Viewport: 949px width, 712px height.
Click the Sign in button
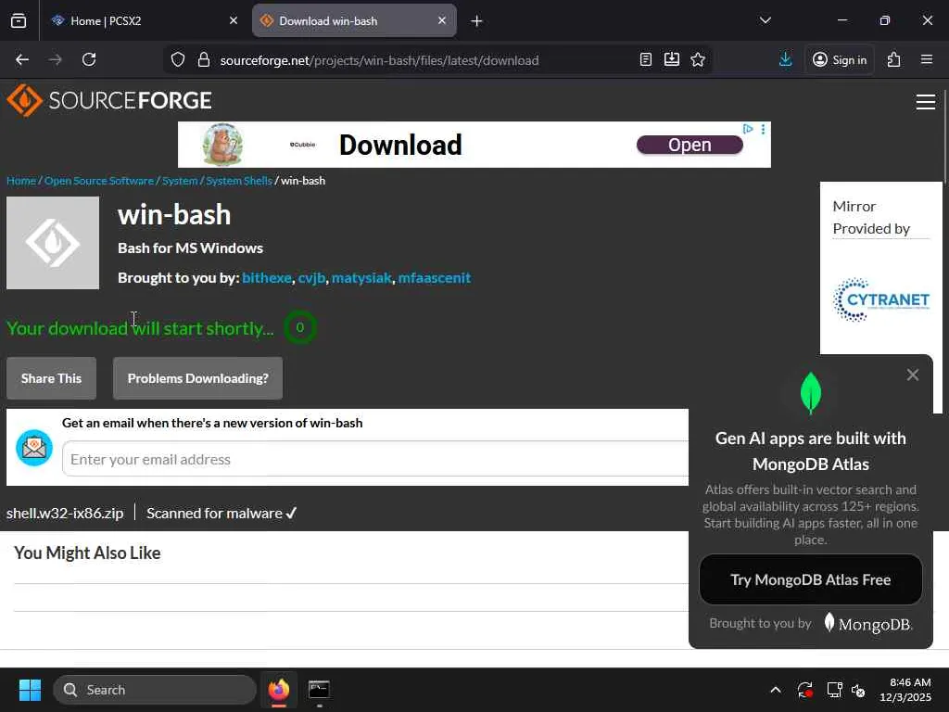[x=840, y=60]
